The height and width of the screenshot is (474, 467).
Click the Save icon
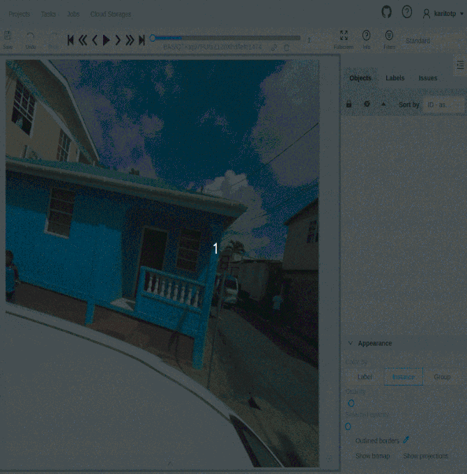point(8,39)
